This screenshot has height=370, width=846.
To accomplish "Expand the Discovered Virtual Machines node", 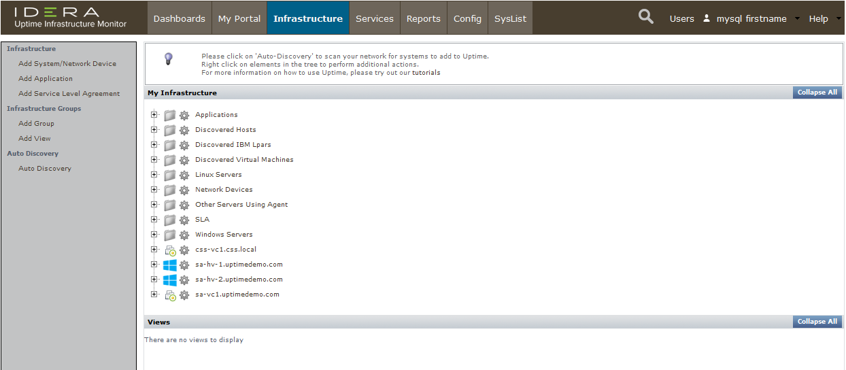I will 154,159.
